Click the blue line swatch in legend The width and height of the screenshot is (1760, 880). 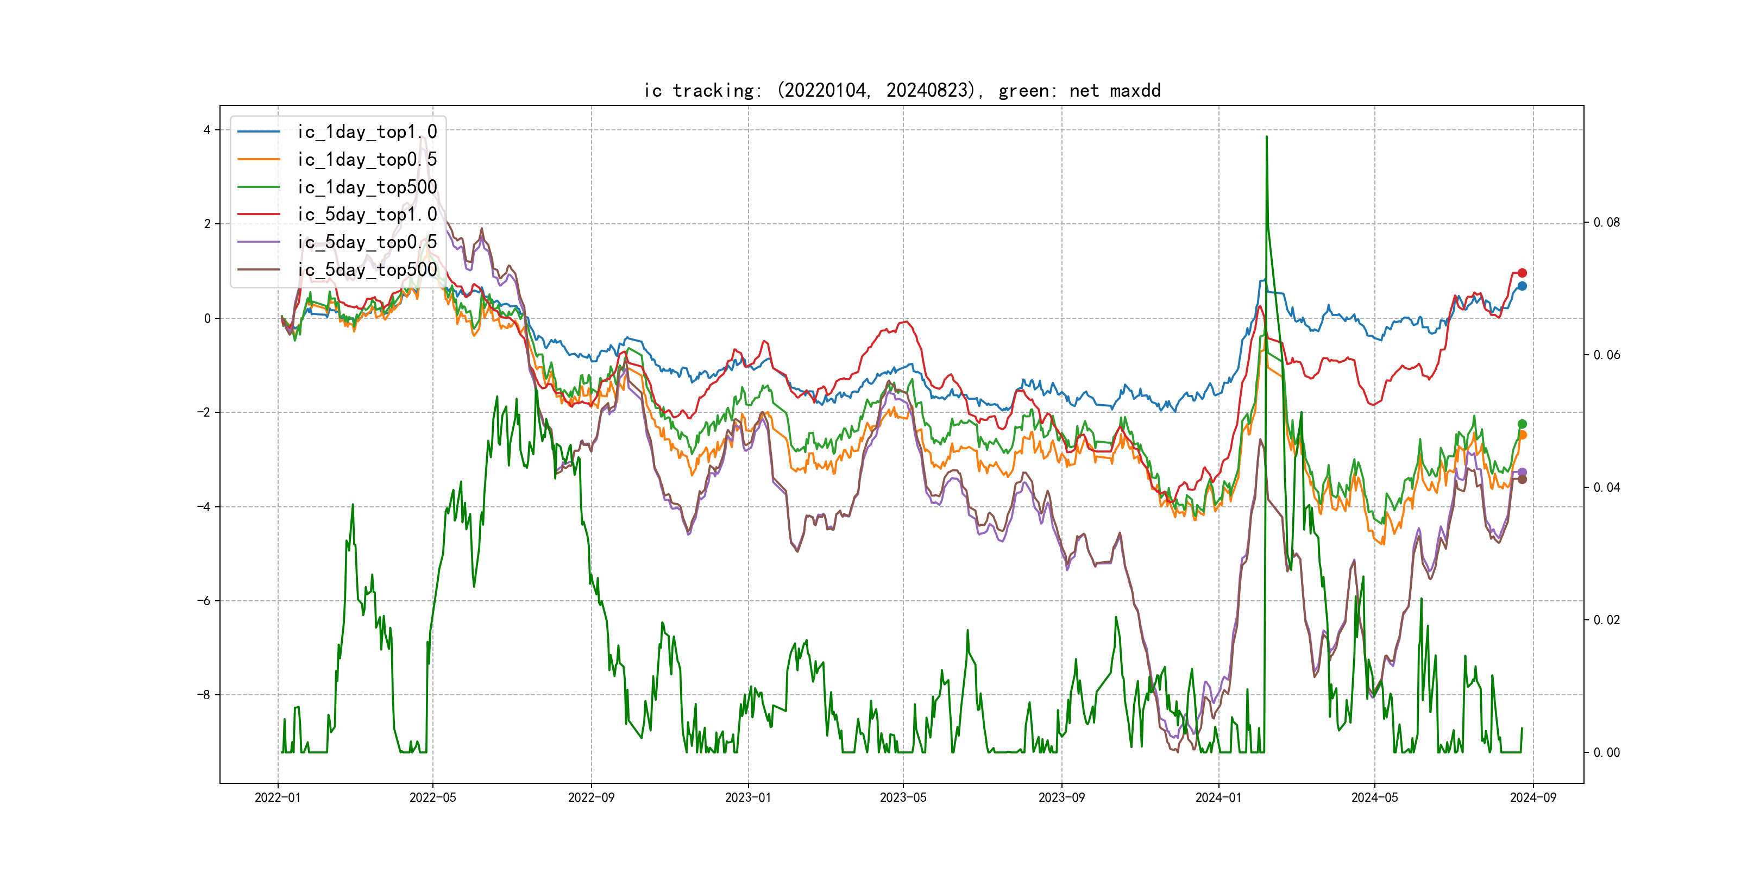[x=259, y=132]
